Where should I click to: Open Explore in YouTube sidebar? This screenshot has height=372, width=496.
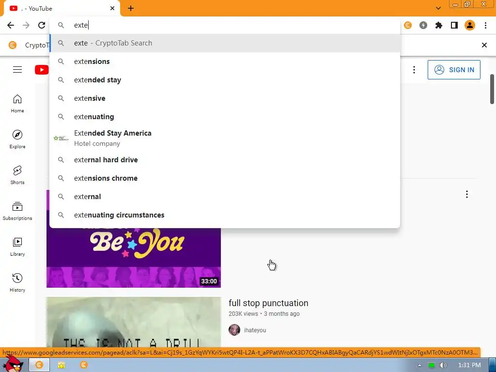pos(17,139)
